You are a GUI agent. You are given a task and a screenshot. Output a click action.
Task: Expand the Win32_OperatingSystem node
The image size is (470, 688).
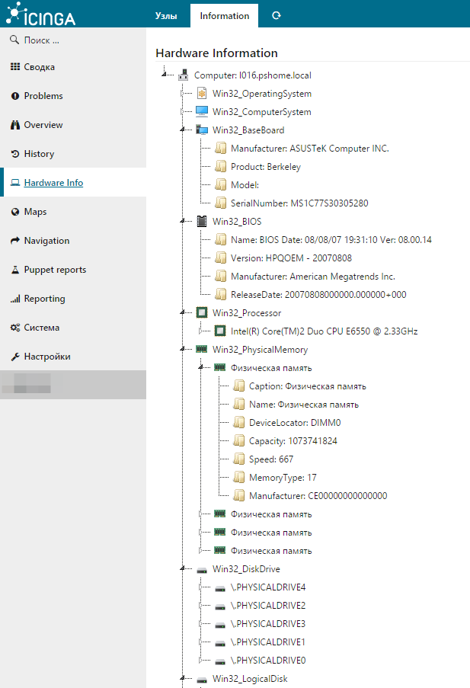182,94
